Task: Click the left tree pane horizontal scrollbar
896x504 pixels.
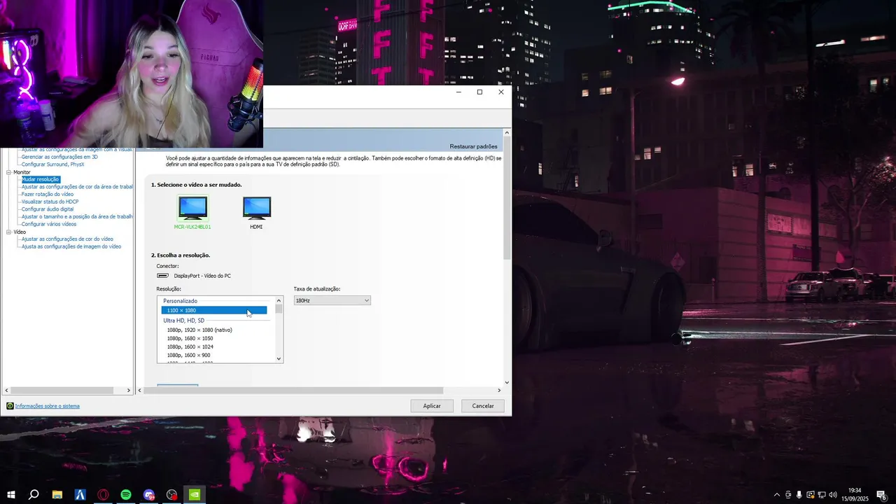Action: (x=62, y=390)
